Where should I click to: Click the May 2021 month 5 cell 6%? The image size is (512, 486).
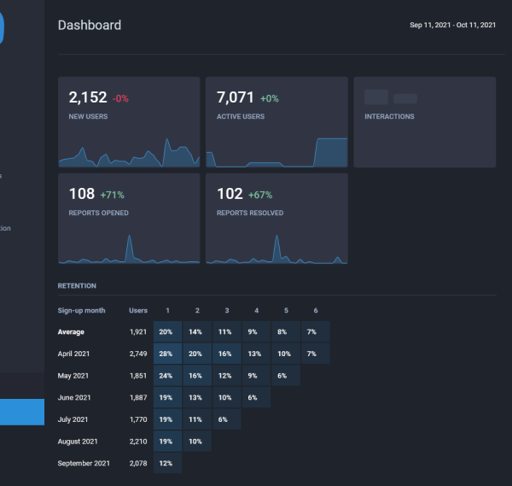(286, 376)
